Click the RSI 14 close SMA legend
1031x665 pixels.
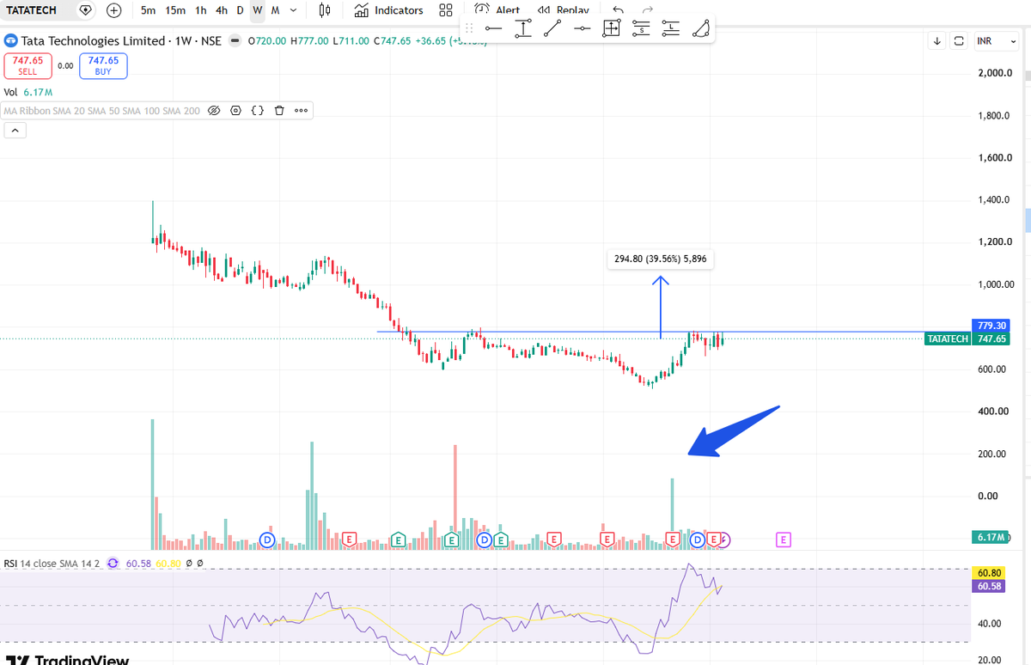click(52, 564)
